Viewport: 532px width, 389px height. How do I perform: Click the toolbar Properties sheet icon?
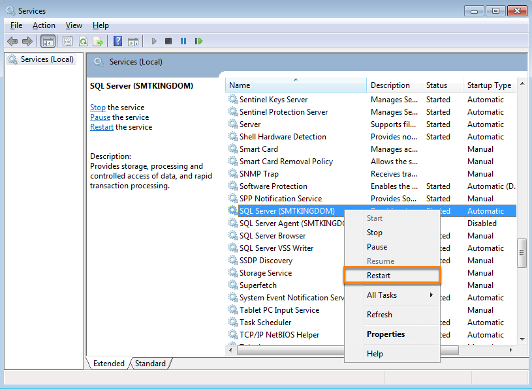[x=67, y=41]
